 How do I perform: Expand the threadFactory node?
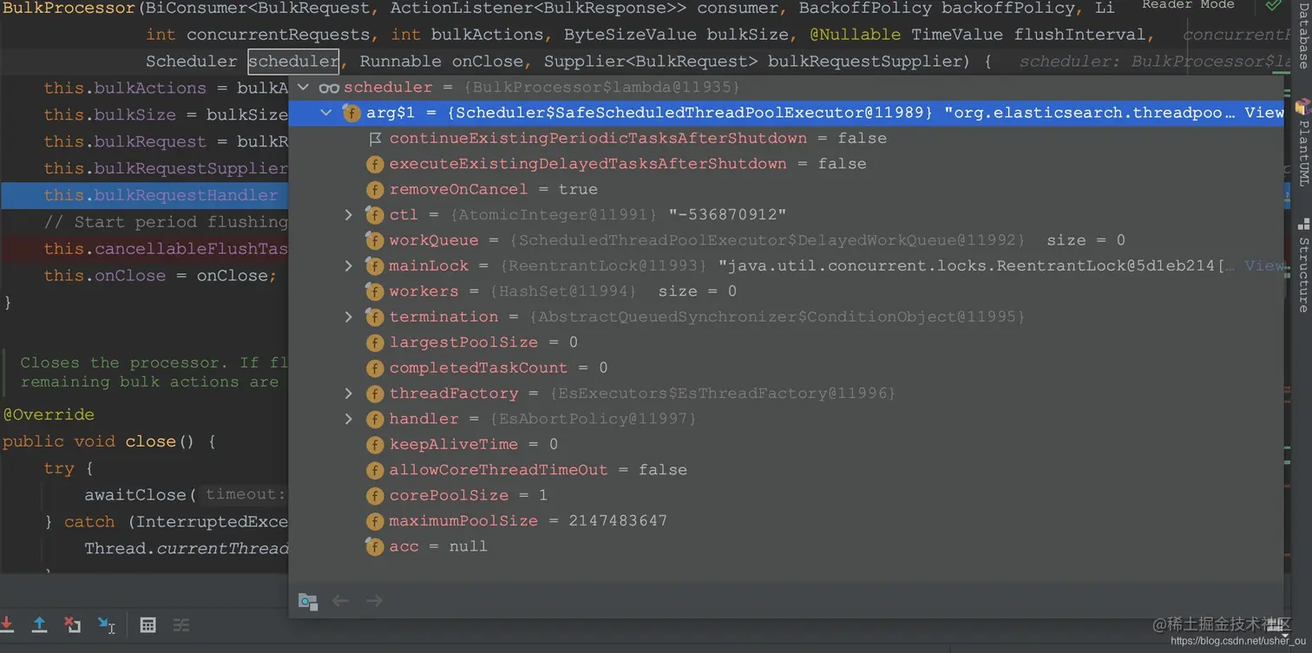pos(349,394)
